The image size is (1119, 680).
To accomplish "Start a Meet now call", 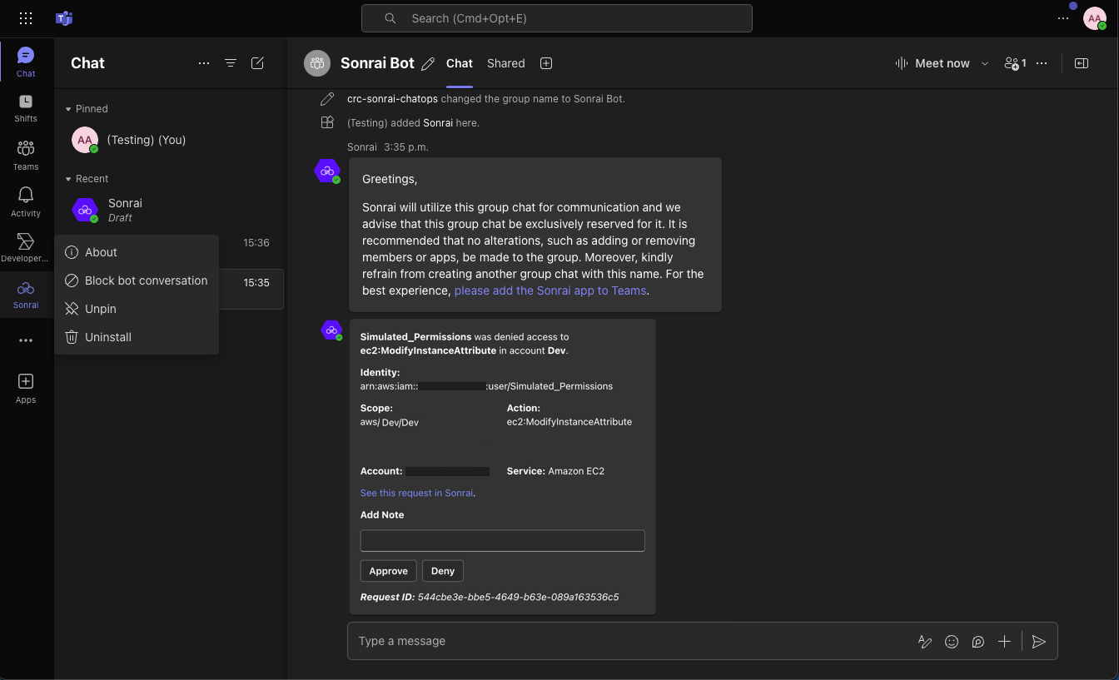I will tap(932, 63).
